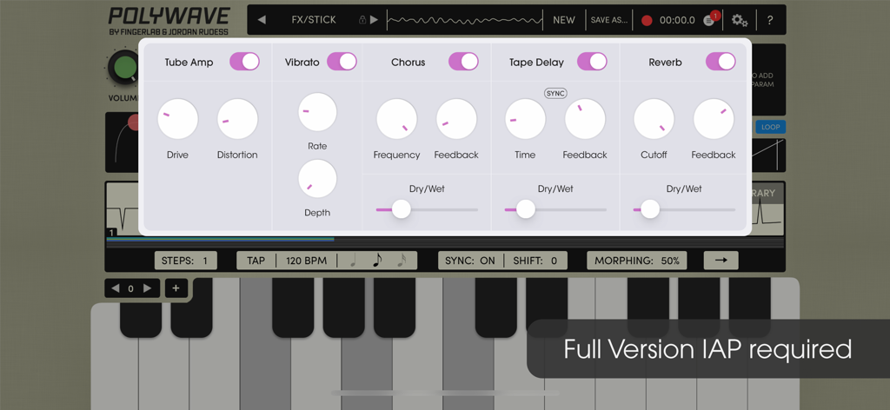890x410 pixels.
Task: Shift keyboard octave down
Action: point(116,288)
